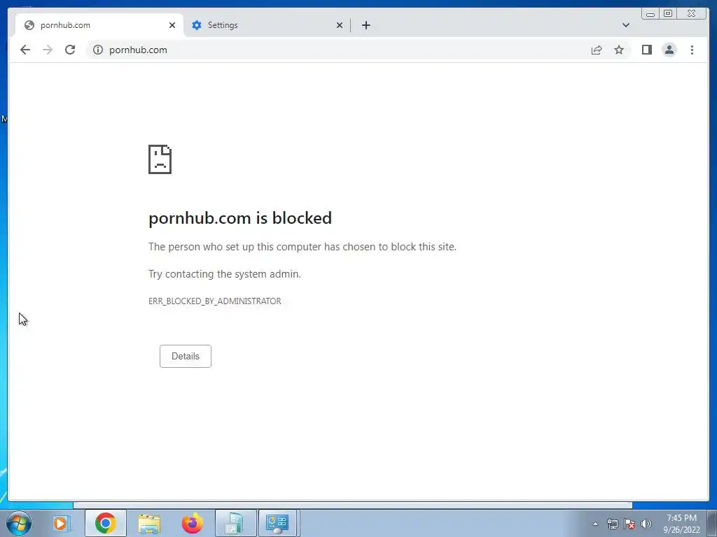Launch Firefox from the taskbar
The image size is (717, 537).
click(x=192, y=523)
